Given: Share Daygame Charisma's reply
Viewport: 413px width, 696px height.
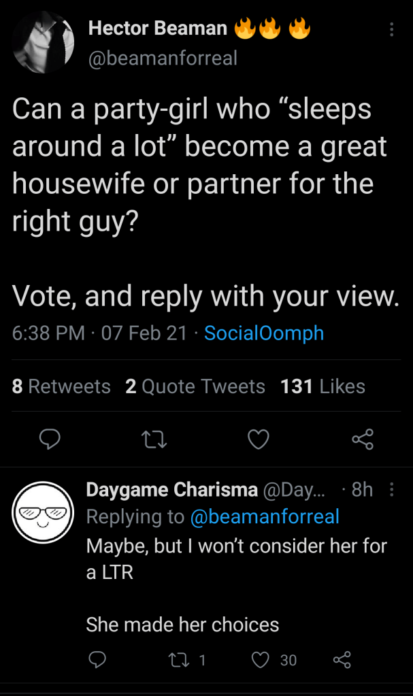Looking at the screenshot, I should [341, 659].
